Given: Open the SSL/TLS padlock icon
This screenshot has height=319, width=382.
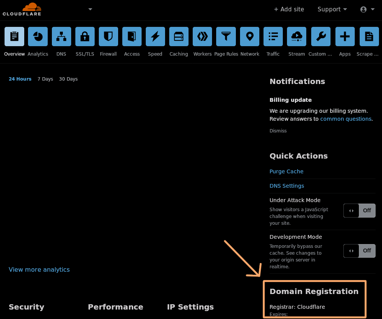Looking at the screenshot, I should [x=85, y=37].
